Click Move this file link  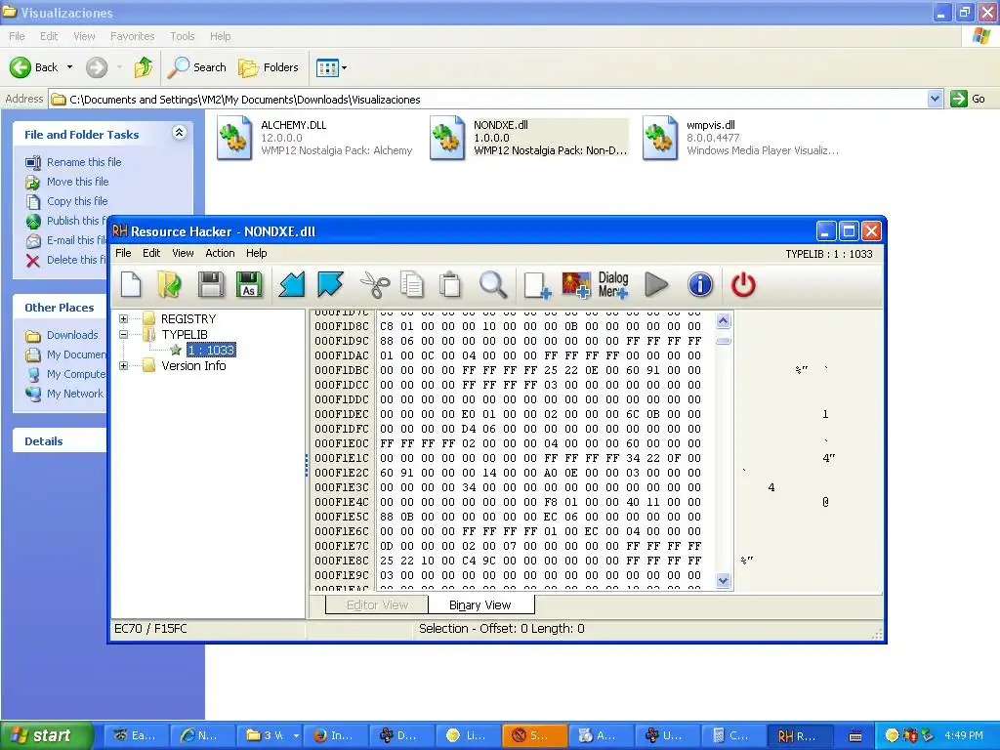[x=78, y=181]
